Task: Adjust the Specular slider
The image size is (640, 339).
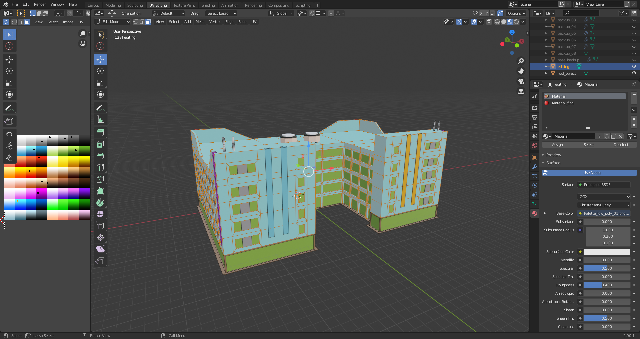Action: pyautogui.click(x=607, y=268)
